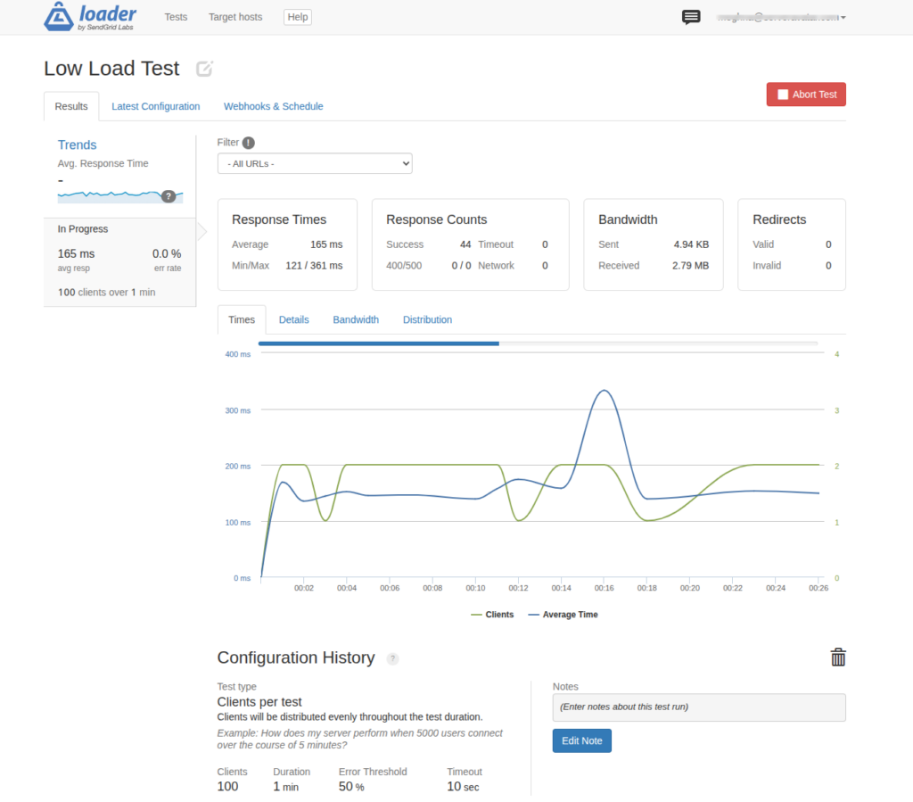Image resolution: width=913 pixels, height=802 pixels.
Task: Click the Response Counts heading
Action: 436,219
